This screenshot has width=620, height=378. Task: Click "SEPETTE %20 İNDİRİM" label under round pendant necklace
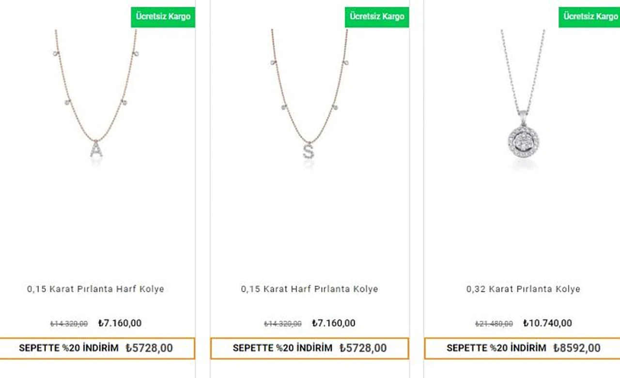coord(496,348)
